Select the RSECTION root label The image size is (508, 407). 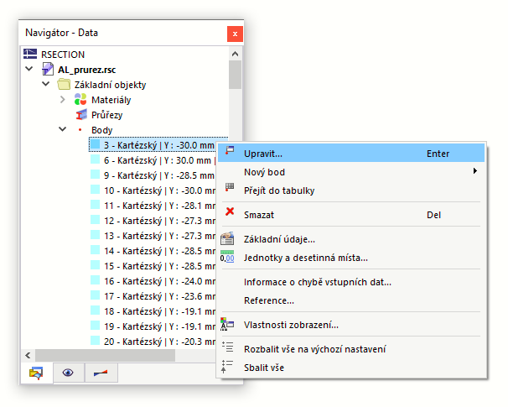point(63,55)
